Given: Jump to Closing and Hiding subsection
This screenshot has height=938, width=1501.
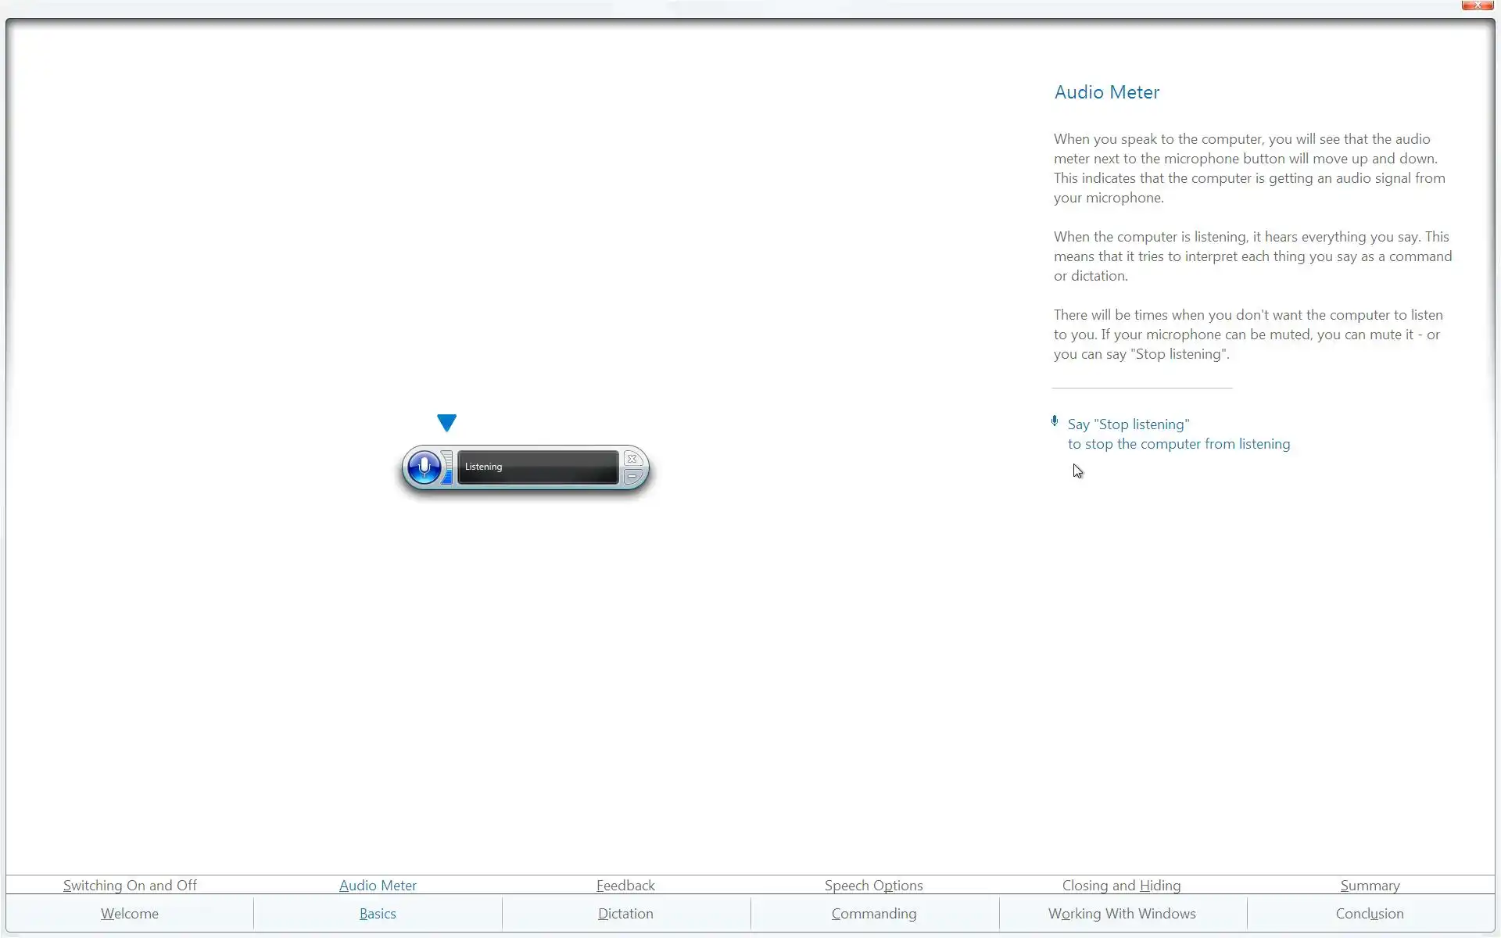Looking at the screenshot, I should click(x=1121, y=886).
